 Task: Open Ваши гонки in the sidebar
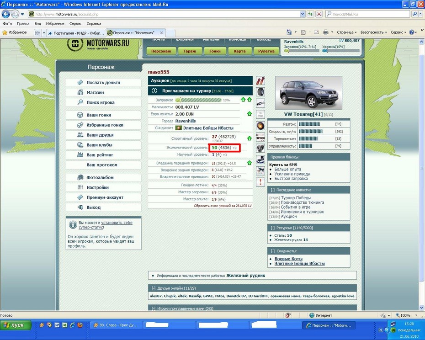tap(103, 115)
